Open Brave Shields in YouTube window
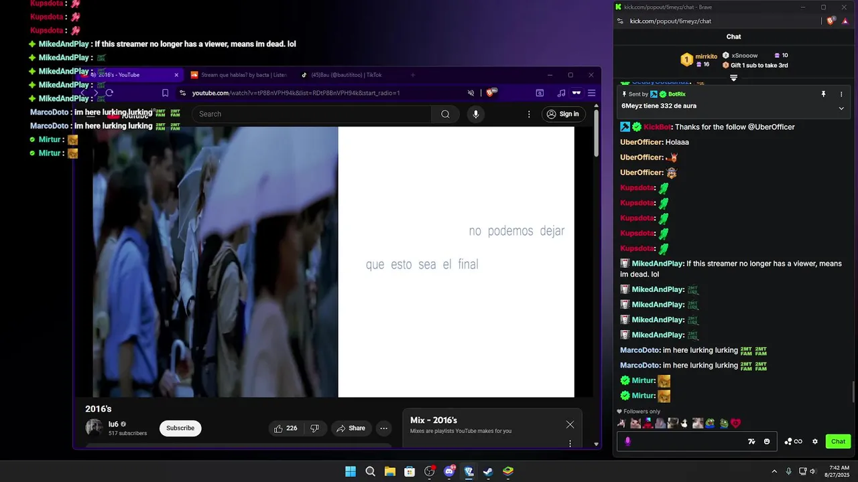Image resolution: width=858 pixels, height=482 pixels. 491,93
